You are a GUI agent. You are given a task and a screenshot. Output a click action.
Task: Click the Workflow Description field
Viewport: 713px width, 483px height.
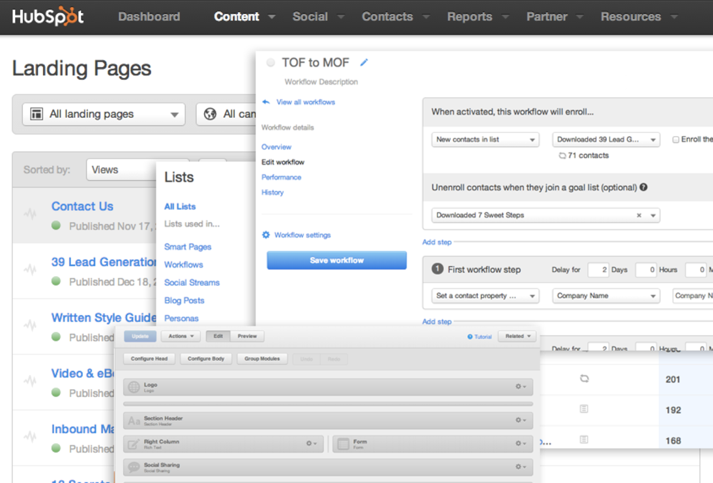[321, 82]
